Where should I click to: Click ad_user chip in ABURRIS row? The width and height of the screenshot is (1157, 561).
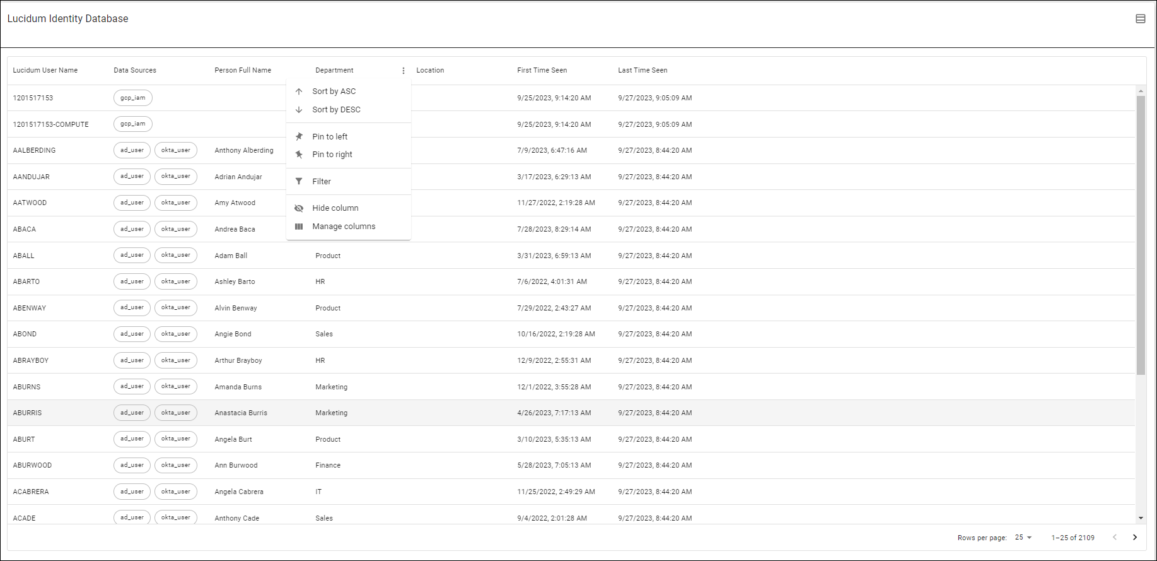(x=132, y=413)
